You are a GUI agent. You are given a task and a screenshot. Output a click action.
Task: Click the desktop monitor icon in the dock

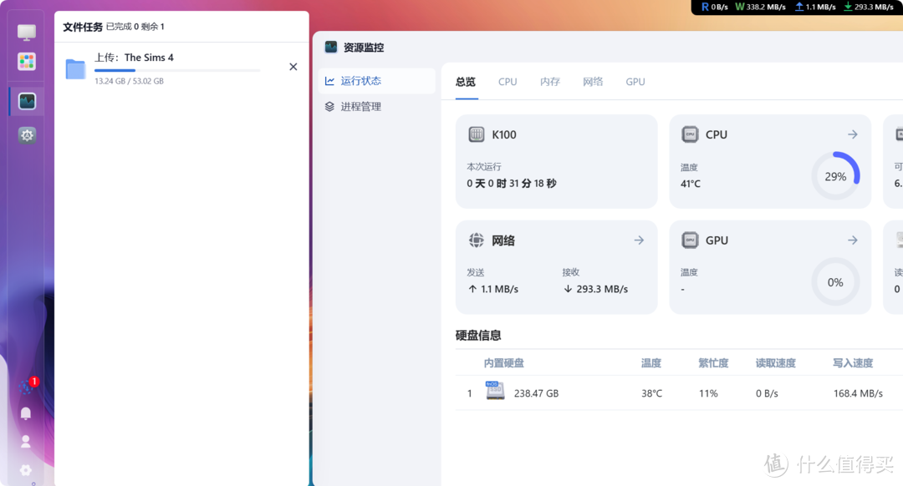click(x=27, y=31)
